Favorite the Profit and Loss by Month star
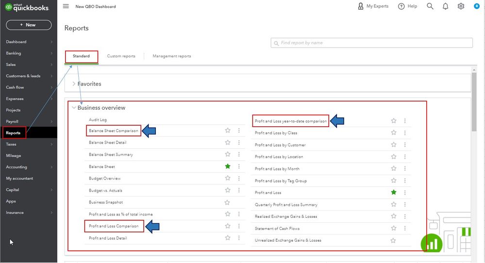Image resolution: width=485 pixels, height=263 pixels. click(x=394, y=169)
